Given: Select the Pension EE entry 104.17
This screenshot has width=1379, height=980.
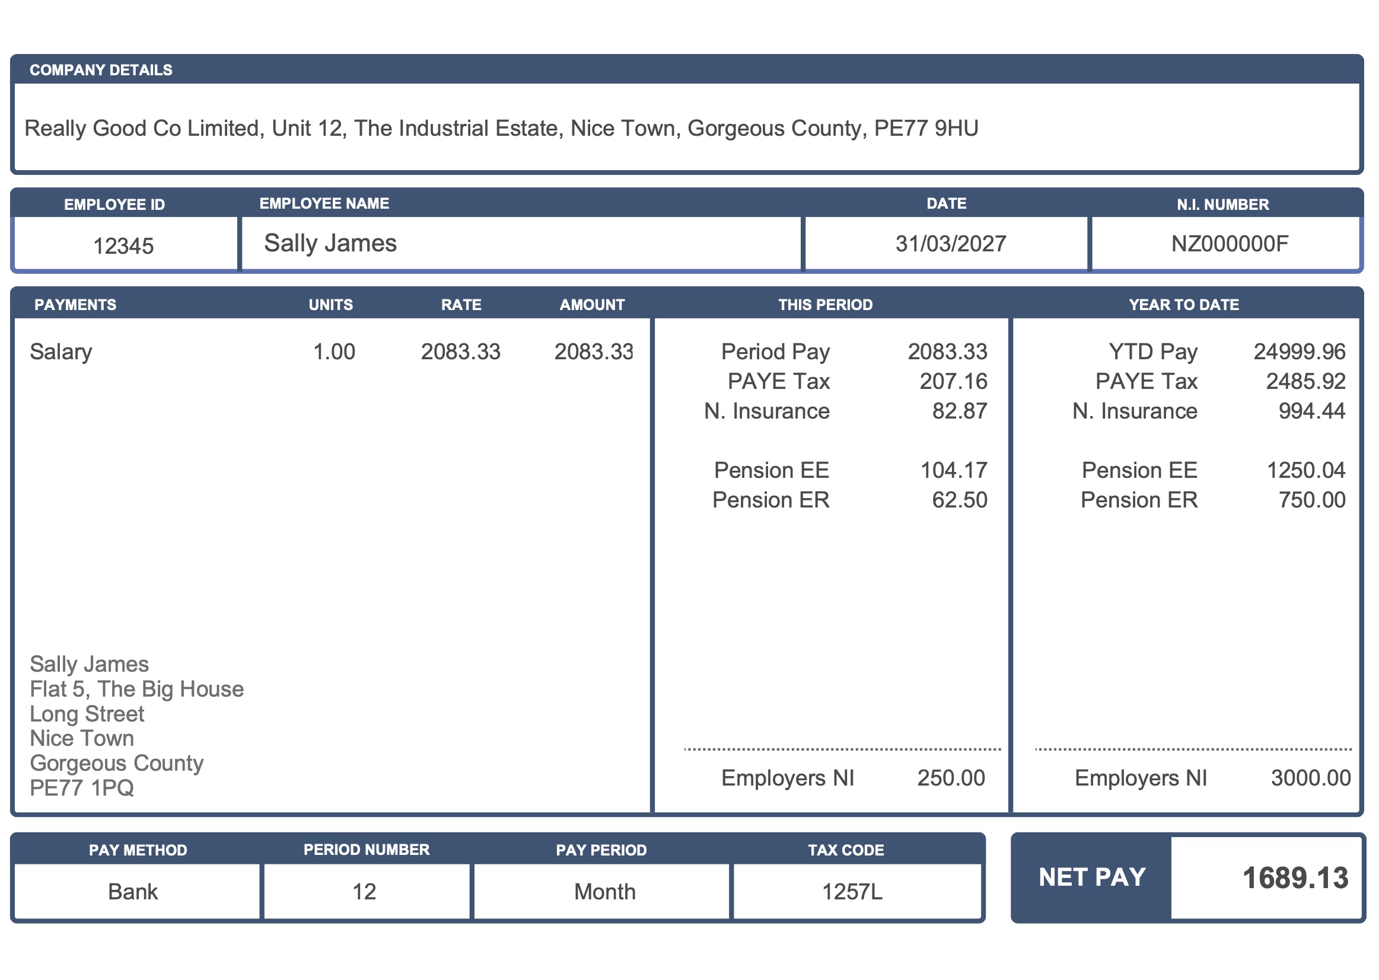Looking at the screenshot, I should [953, 470].
